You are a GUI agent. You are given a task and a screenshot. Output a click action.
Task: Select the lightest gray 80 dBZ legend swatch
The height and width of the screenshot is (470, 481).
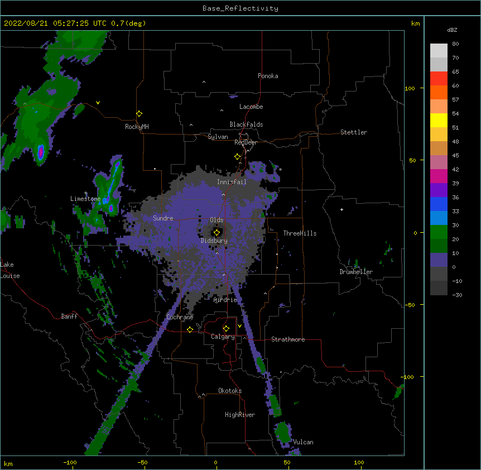439,50
